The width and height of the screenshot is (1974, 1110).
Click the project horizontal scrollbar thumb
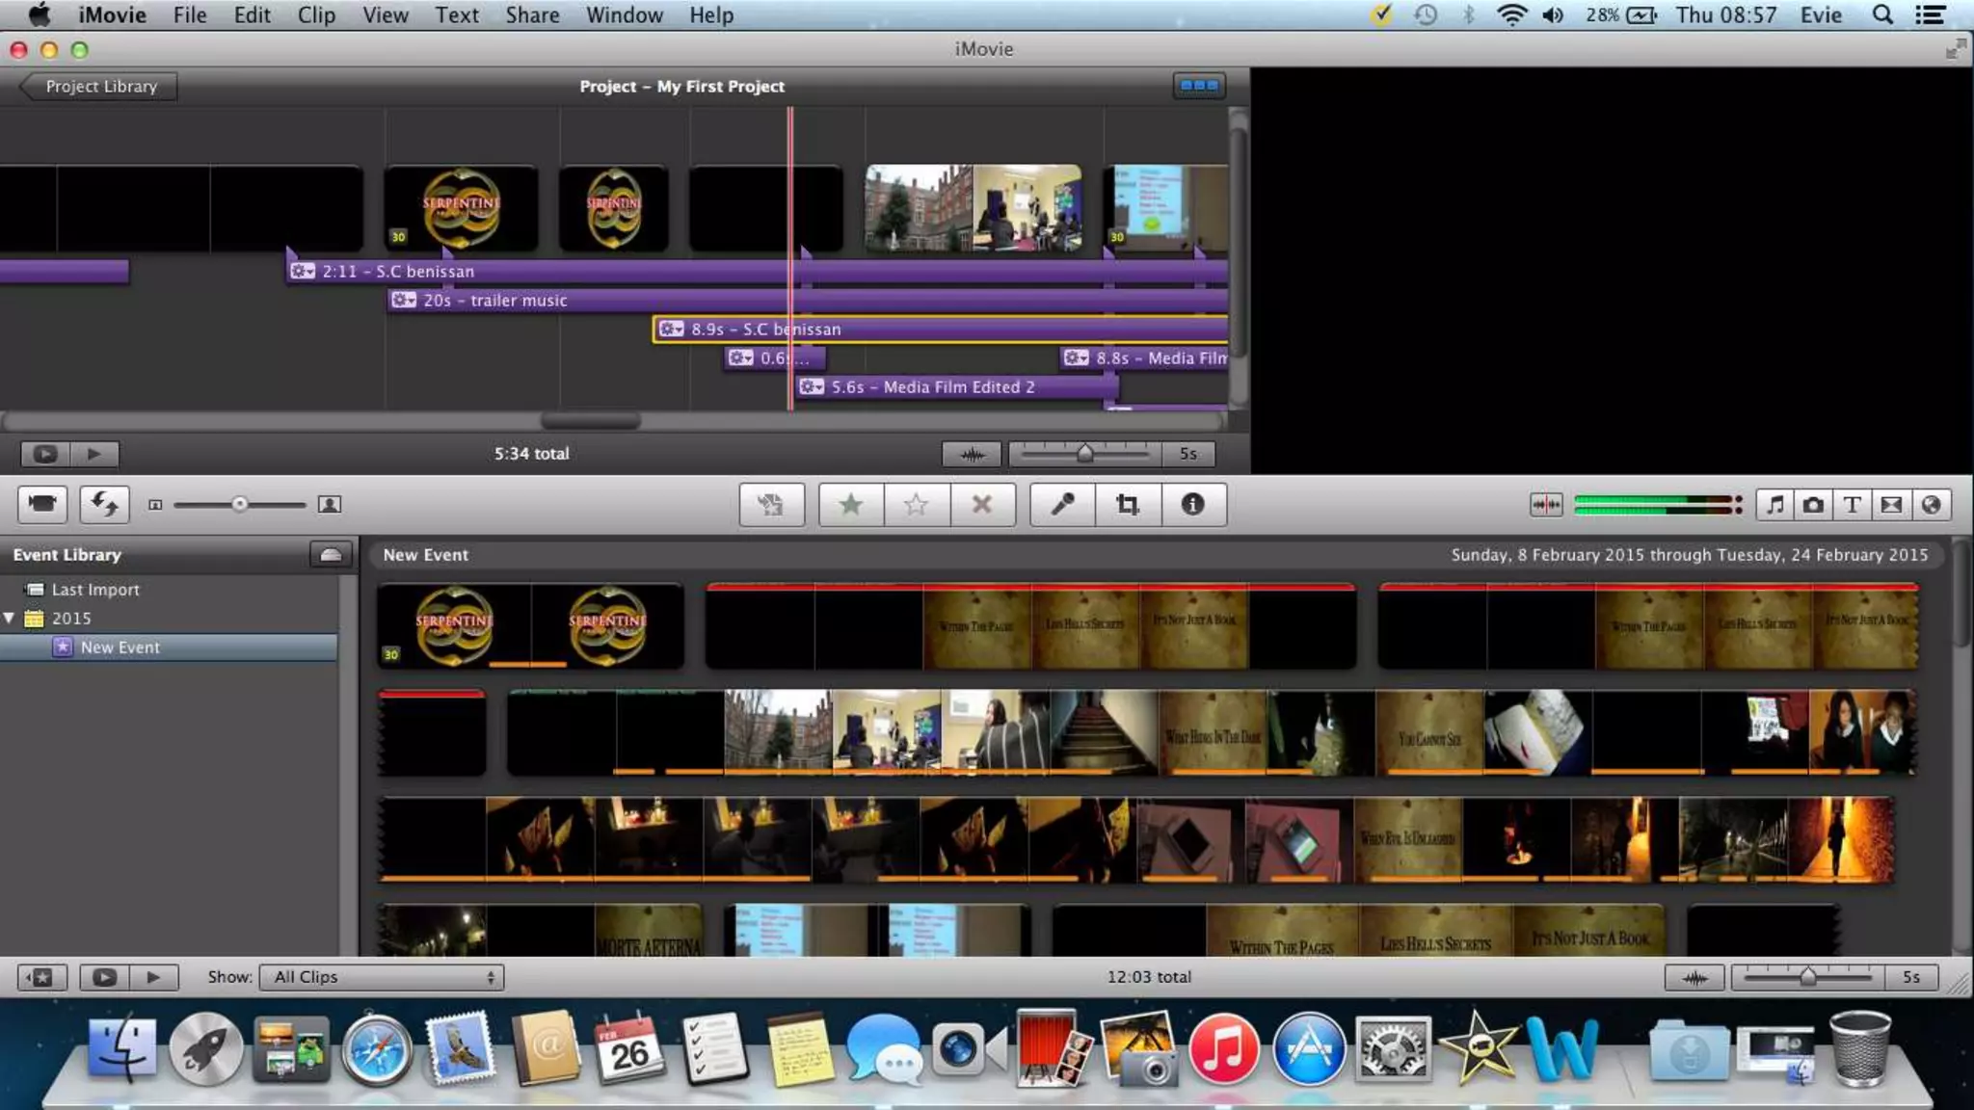point(591,421)
